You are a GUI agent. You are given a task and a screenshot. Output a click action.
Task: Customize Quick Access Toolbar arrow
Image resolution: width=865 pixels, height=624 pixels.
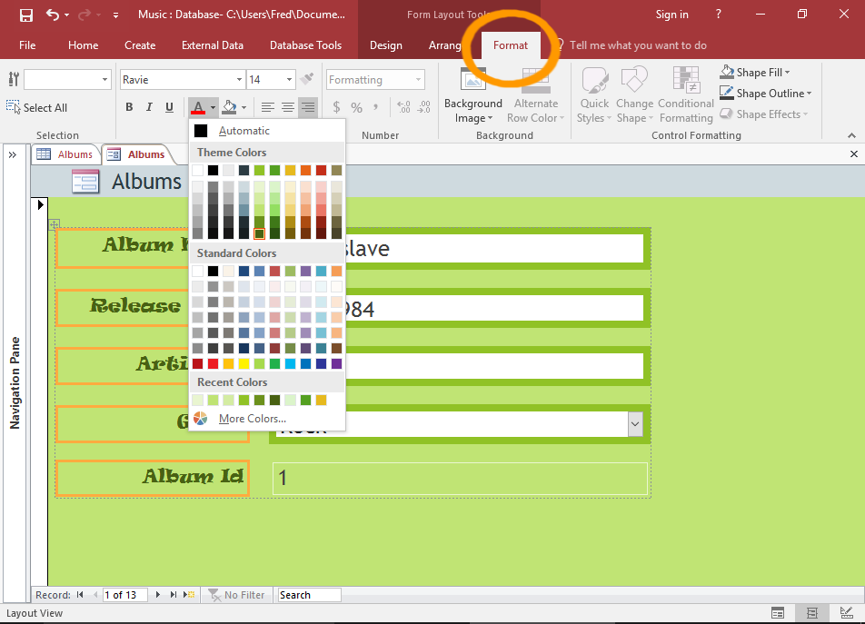115,15
